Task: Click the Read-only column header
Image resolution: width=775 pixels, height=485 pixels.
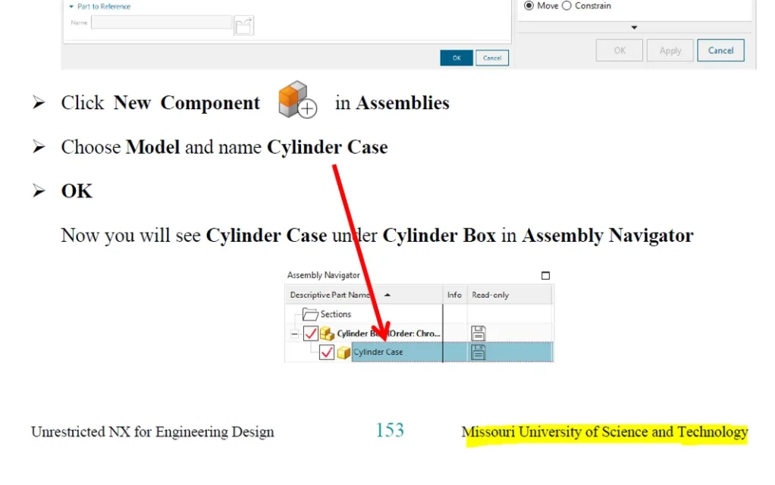Action: pyautogui.click(x=509, y=295)
